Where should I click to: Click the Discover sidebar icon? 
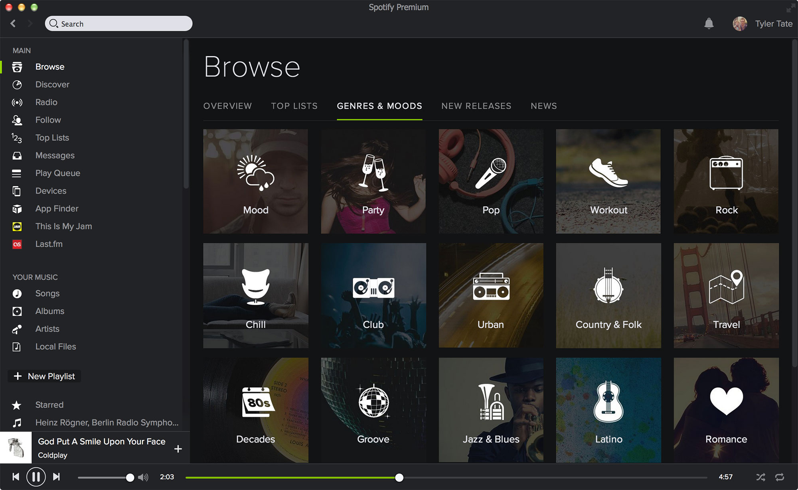tap(17, 85)
